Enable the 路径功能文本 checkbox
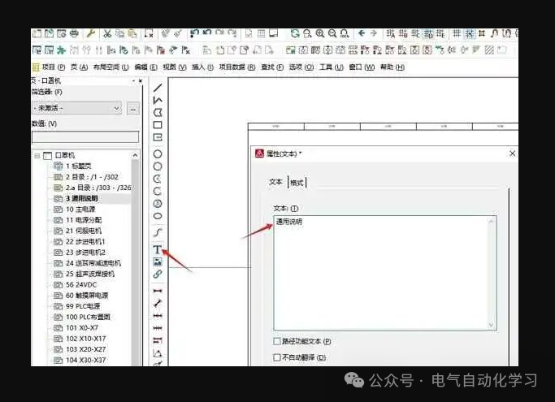 tap(278, 342)
